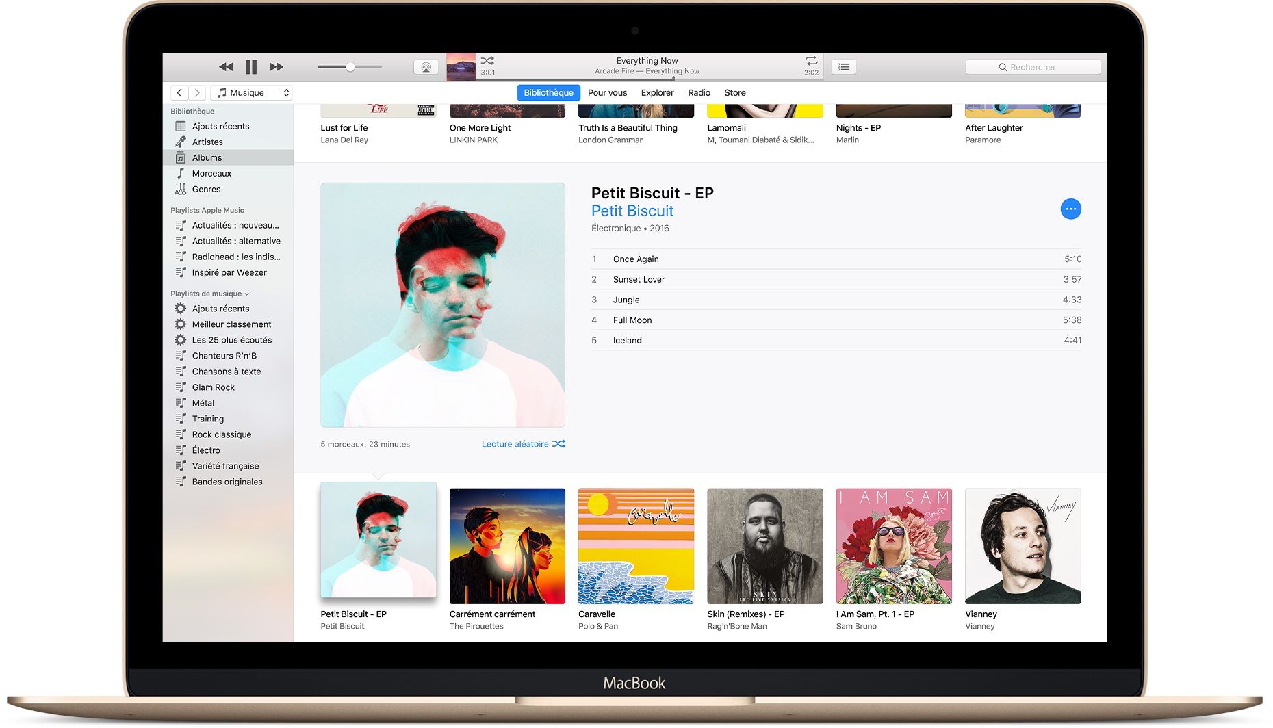
Task: Select Artistes in the sidebar
Action: pyautogui.click(x=228, y=142)
